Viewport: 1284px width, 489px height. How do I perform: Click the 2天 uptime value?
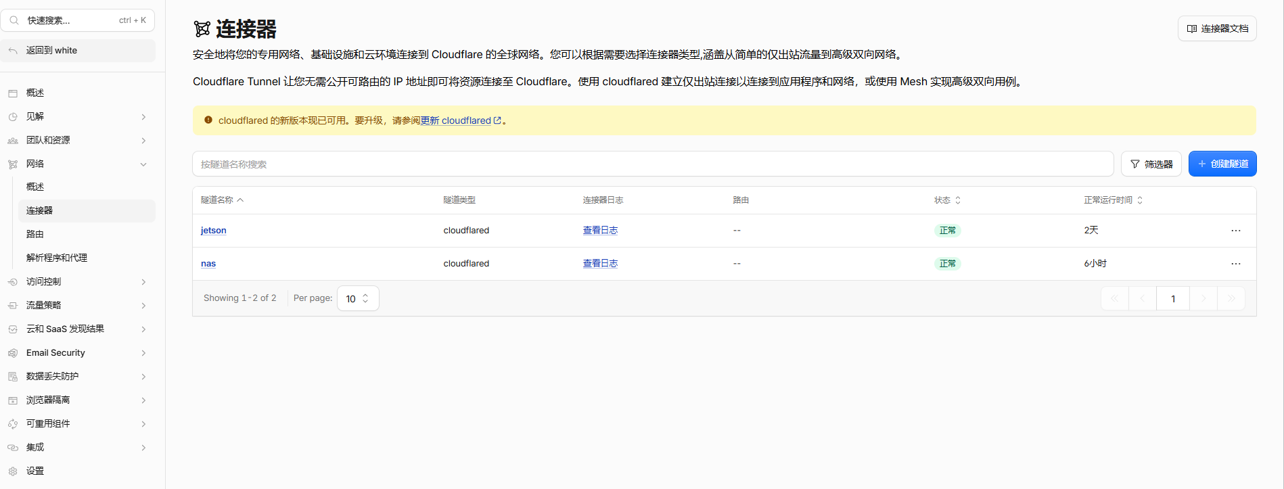(x=1091, y=231)
